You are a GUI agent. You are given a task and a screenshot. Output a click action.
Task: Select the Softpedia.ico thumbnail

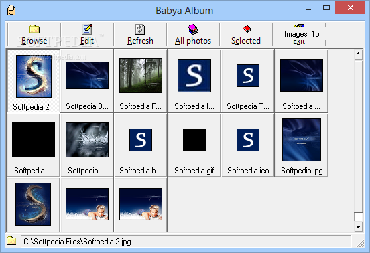pos(248,140)
